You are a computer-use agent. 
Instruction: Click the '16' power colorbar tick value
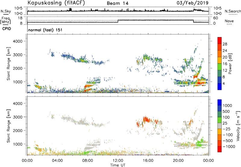tap(225, 64)
